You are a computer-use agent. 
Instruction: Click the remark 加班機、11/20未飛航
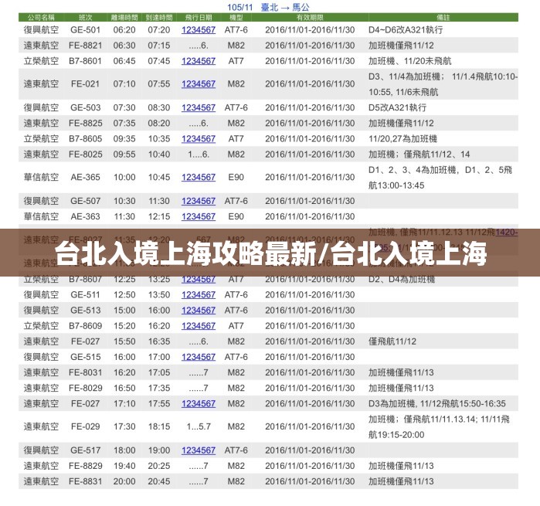(x=409, y=61)
